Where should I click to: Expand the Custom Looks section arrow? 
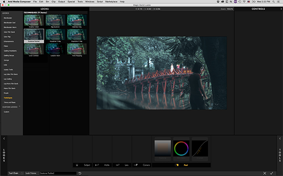pos(19,107)
